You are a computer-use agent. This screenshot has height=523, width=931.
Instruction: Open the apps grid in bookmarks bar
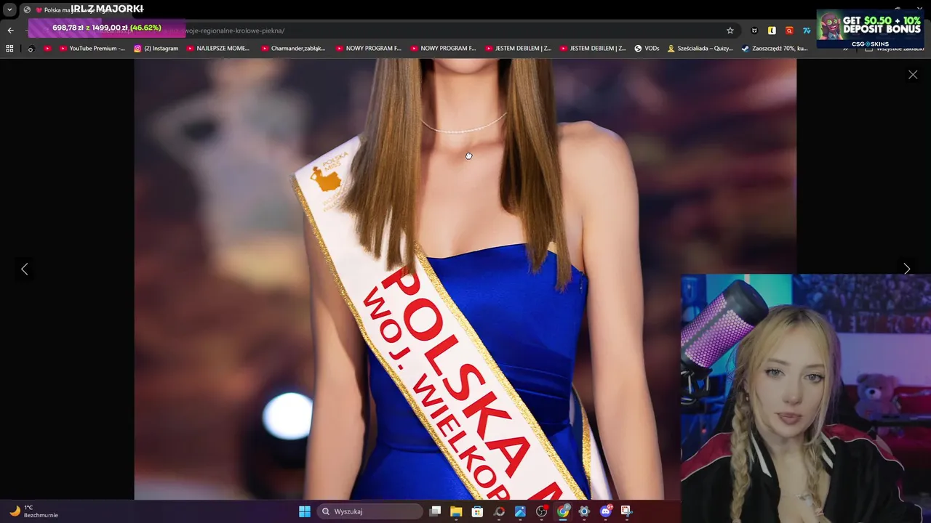click(x=9, y=49)
